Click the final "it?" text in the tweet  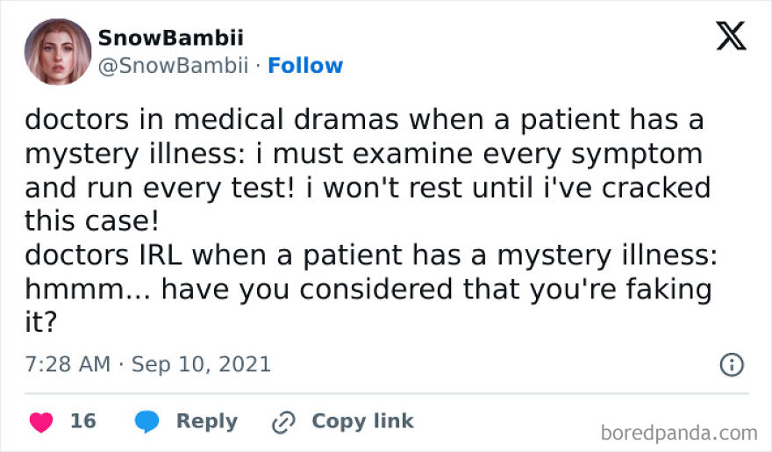[40, 325]
